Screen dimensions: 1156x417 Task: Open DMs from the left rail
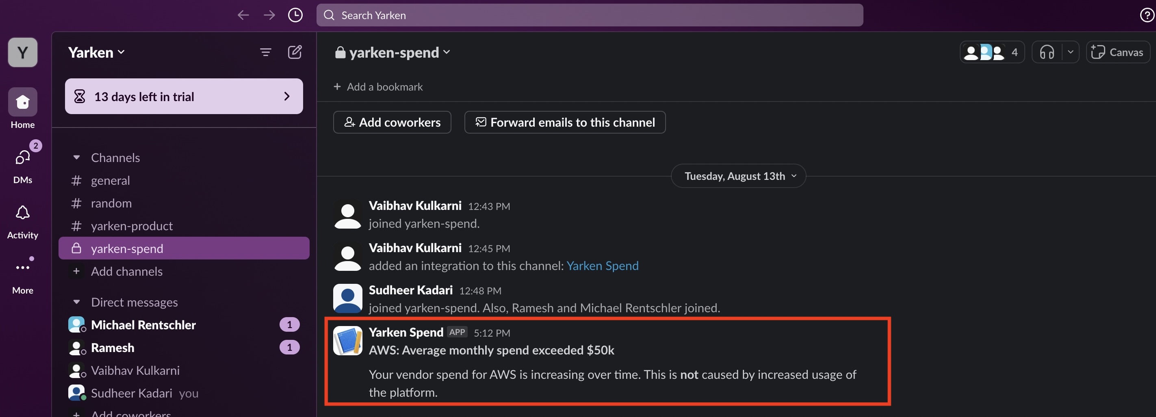click(22, 158)
